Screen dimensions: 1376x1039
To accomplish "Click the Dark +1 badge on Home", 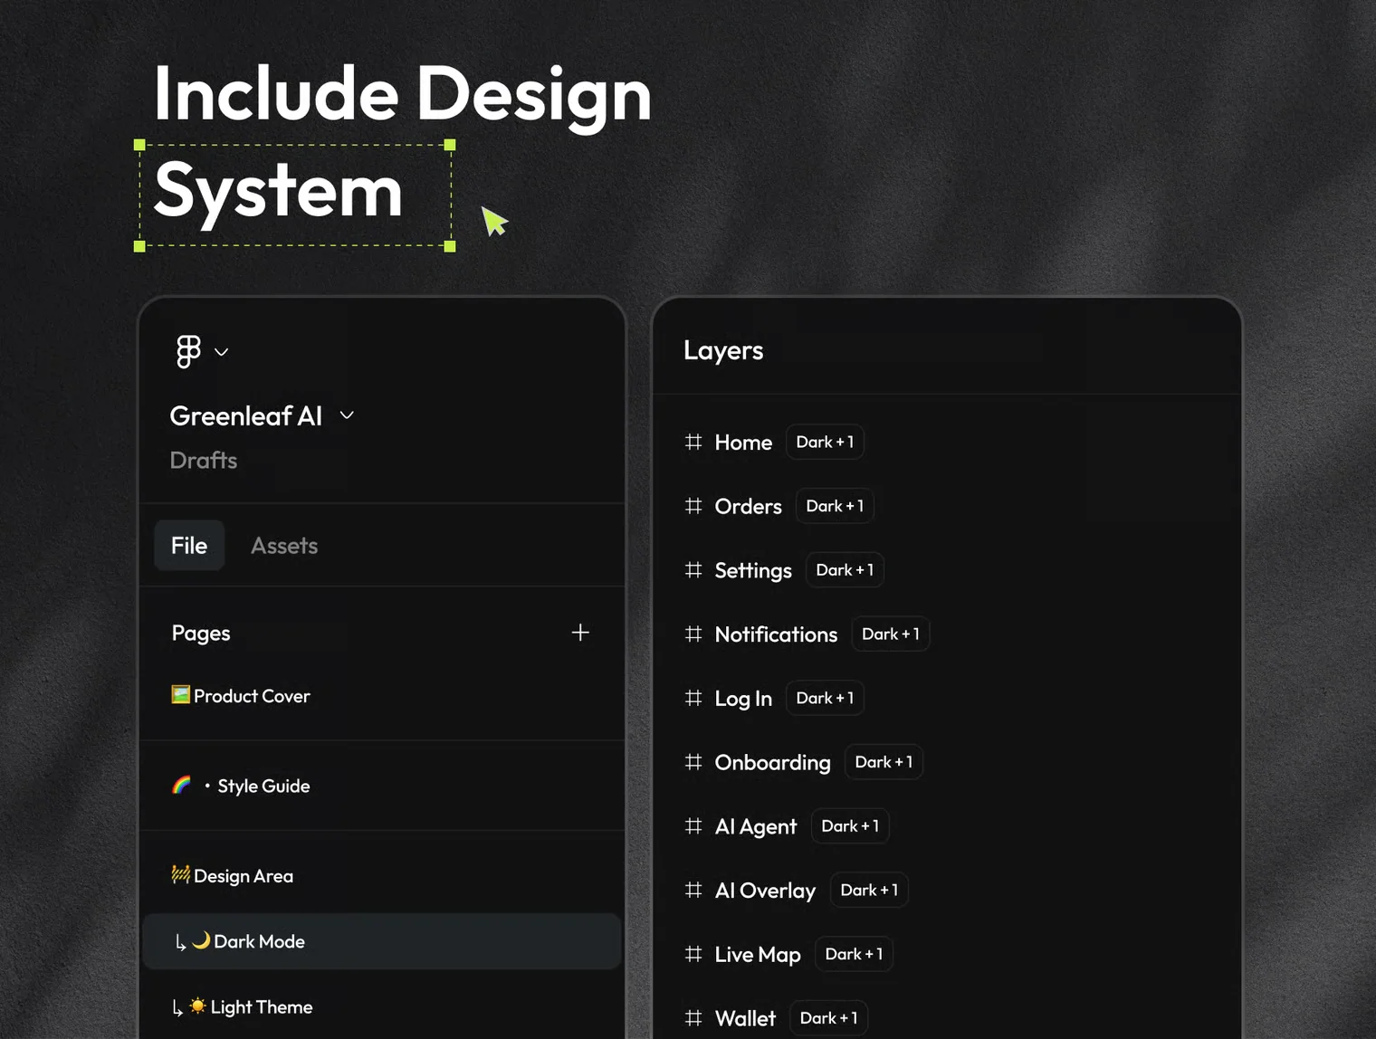I will [x=825, y=442].
